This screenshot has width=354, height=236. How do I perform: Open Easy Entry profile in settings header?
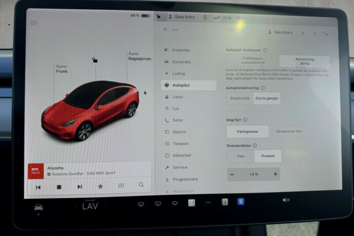click(280, 32)
